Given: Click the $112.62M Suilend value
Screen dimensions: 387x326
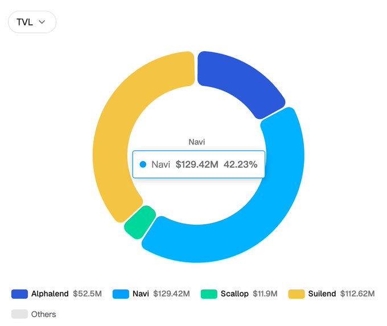Looking at the screenshot, I should (x=357, y=294).
